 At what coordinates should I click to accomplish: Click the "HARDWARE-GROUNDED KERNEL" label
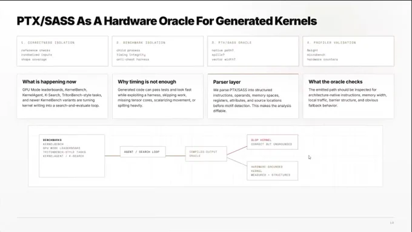(x=267, y=169)
